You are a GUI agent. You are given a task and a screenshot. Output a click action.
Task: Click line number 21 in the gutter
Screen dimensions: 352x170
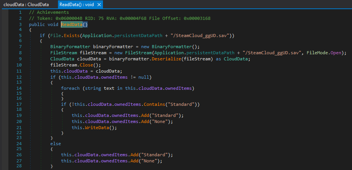(x=19, y=128)
